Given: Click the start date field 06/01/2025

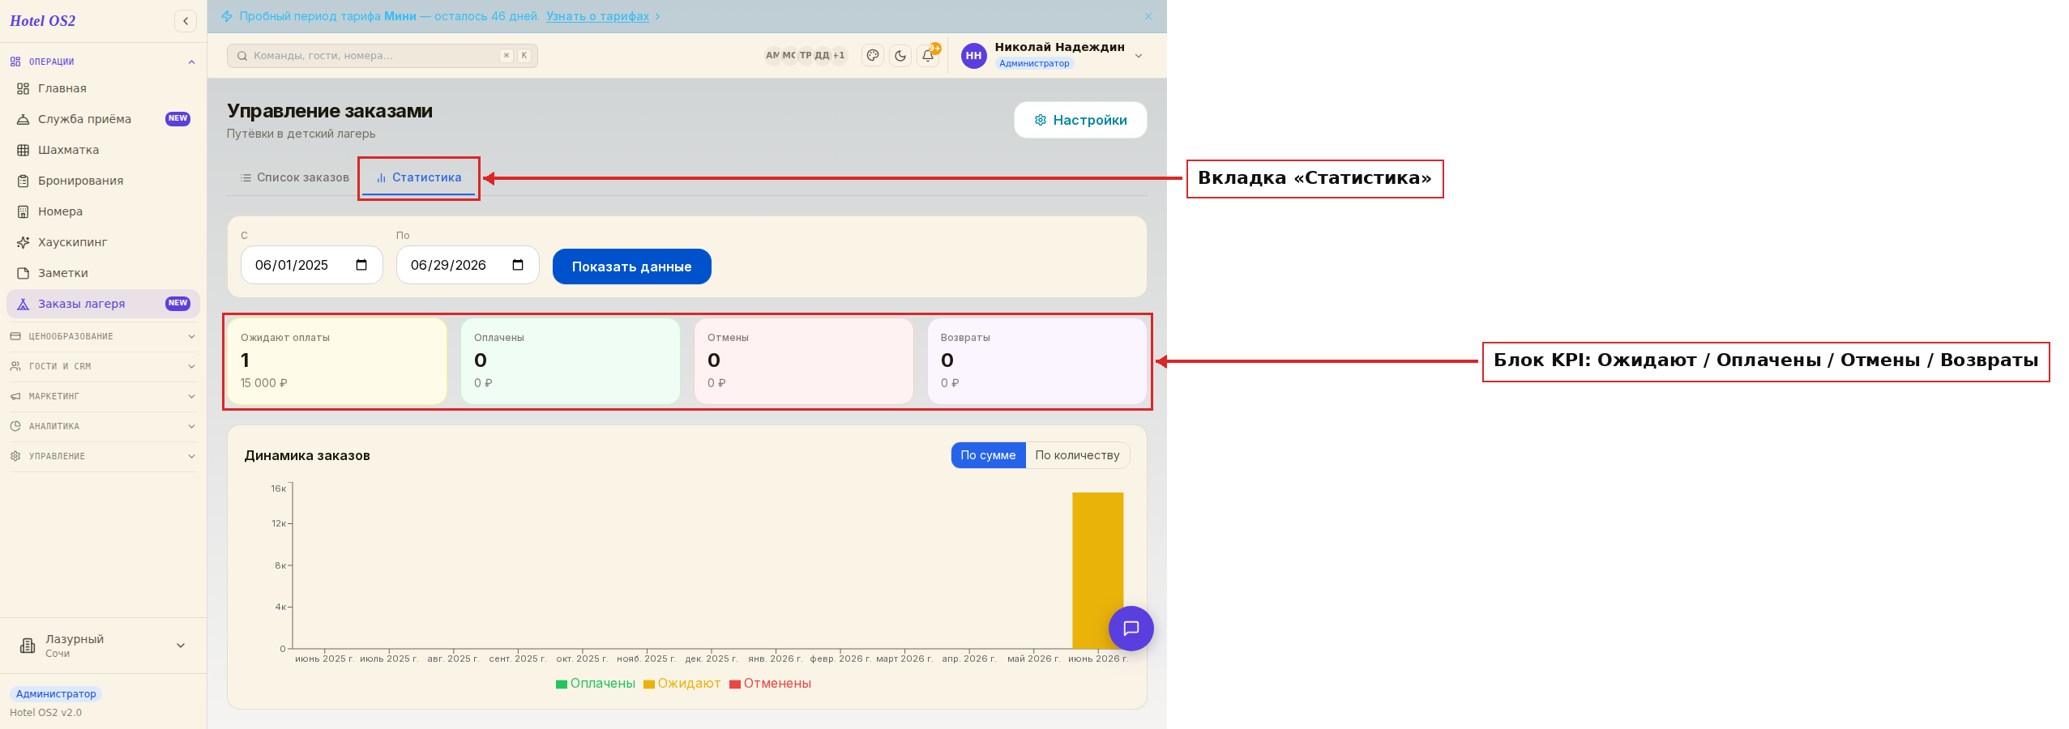Looking at the screenshot, I should [311, 265].
